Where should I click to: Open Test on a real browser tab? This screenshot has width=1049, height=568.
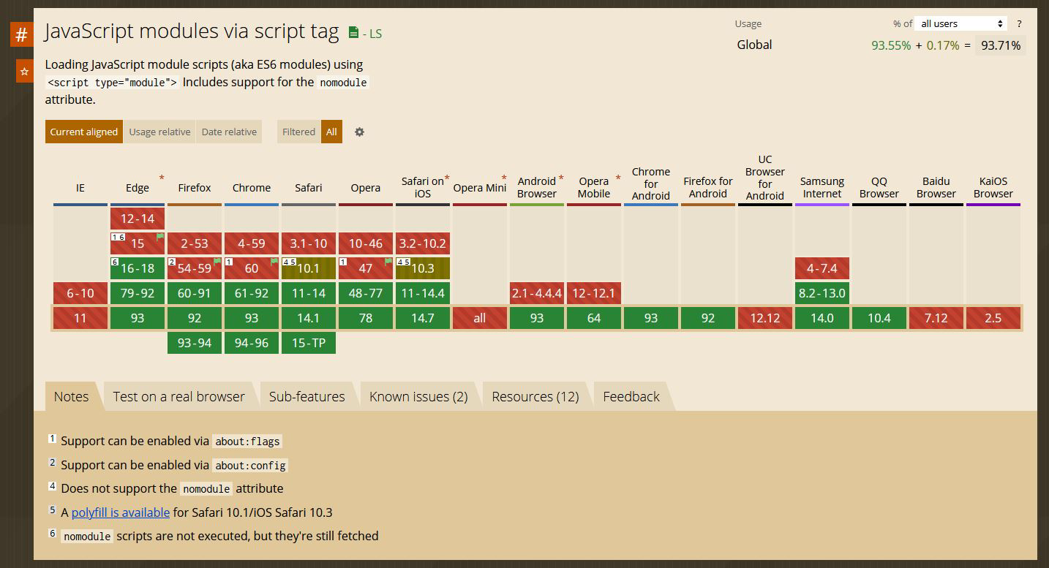point(178,396)
